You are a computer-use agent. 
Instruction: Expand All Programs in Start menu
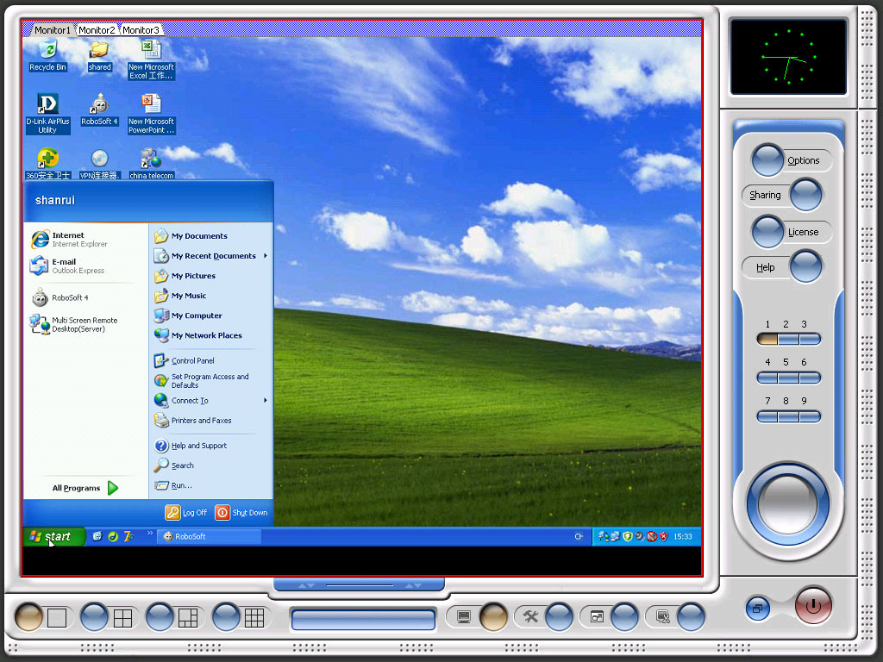(85, 488)
